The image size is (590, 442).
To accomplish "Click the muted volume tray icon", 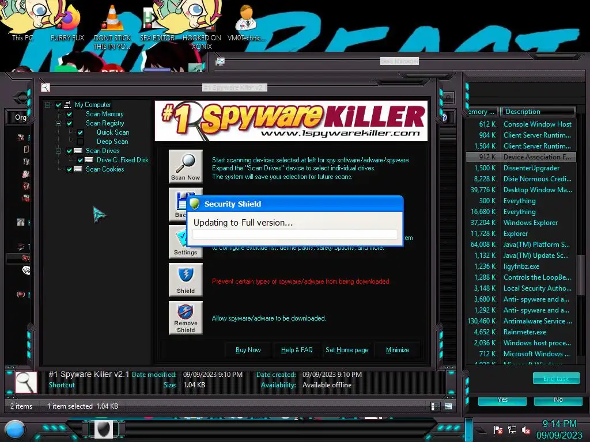I will tap(526, 430).
